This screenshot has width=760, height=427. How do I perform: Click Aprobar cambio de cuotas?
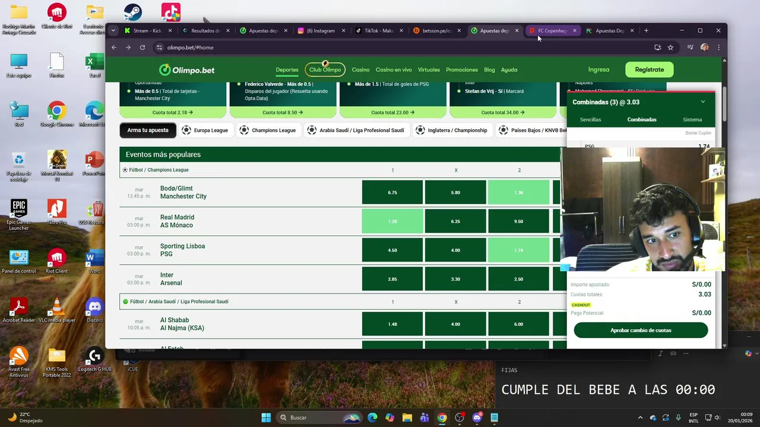[x=641, y=330]
